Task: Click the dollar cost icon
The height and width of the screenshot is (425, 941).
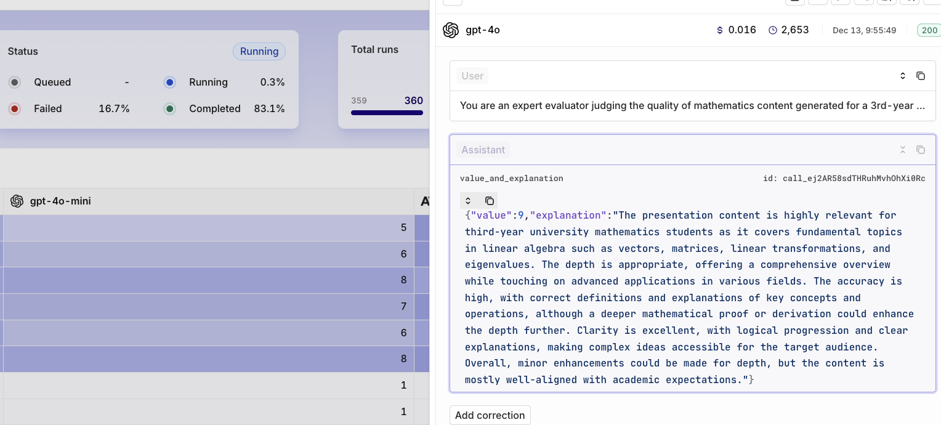Action: click(x=720, y=30)
